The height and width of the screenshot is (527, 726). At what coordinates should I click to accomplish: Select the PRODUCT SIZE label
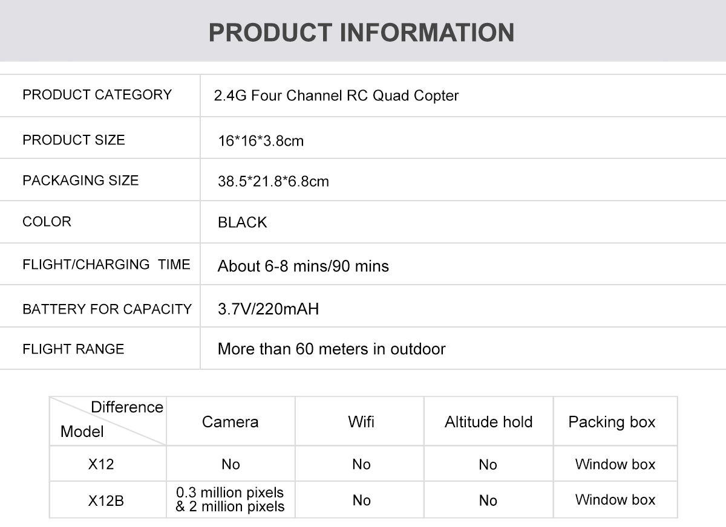[x=74, y=140]
